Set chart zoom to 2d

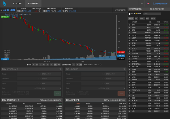click(x=37, y=65)
